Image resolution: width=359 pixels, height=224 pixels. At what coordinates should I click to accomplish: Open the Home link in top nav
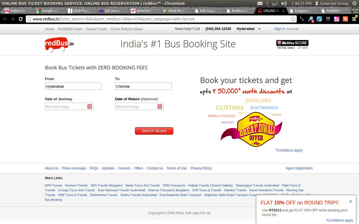(x=49, y=29)
